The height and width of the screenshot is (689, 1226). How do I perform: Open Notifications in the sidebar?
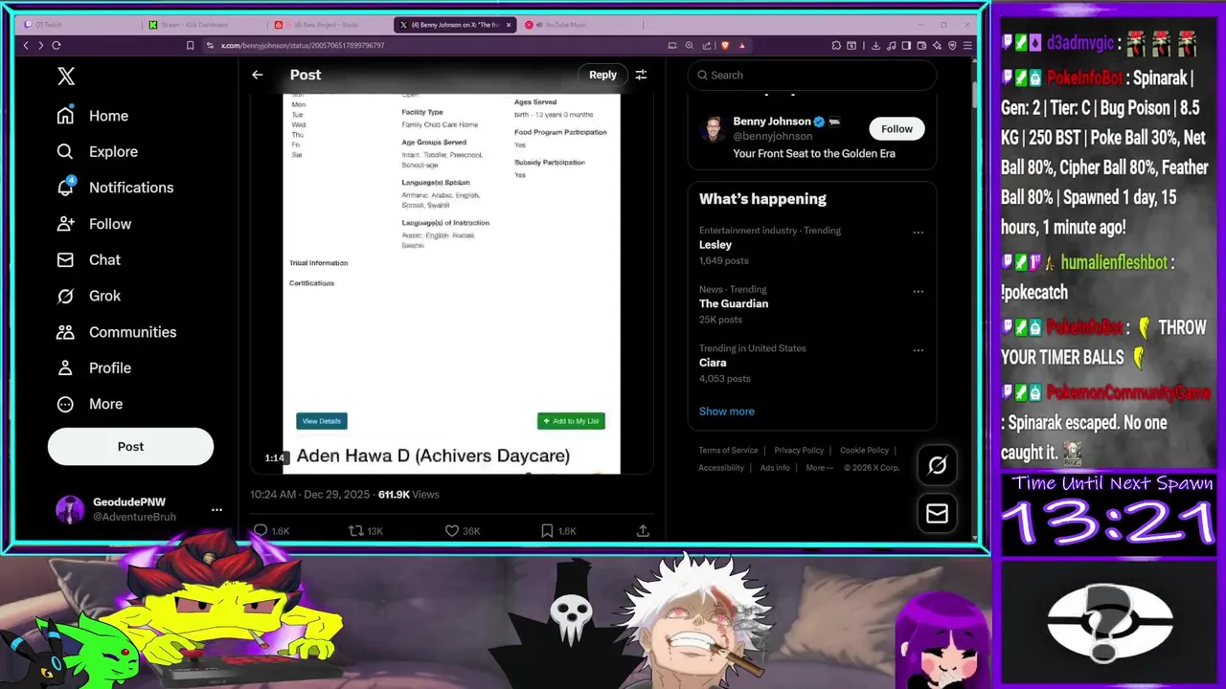click(114, 188)
